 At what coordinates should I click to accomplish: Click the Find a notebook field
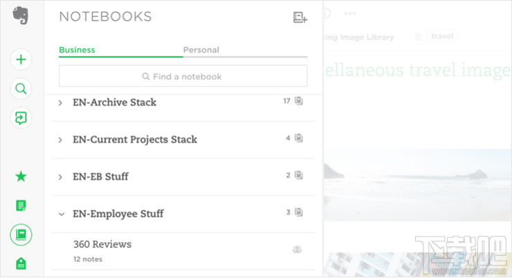pos(183,76)
